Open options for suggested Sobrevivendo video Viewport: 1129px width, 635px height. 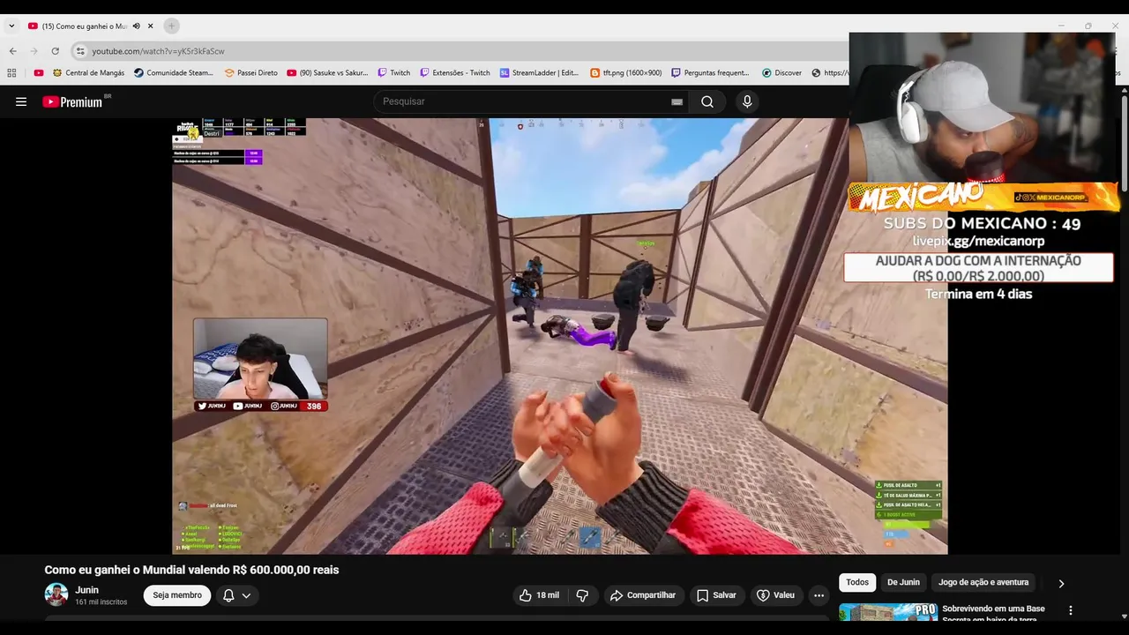click(x=1071, y=610)
